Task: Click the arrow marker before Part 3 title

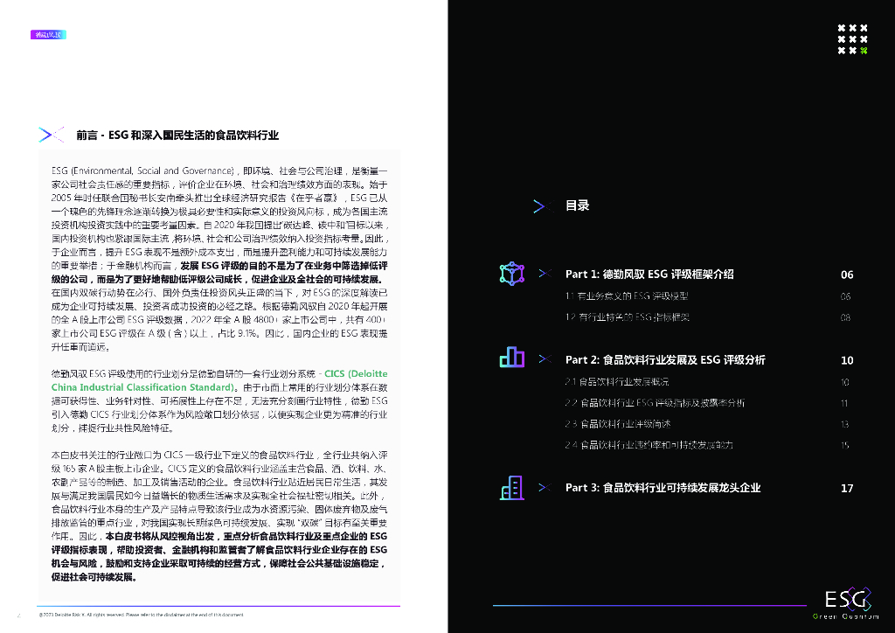Action: click(x=545, y=488)
